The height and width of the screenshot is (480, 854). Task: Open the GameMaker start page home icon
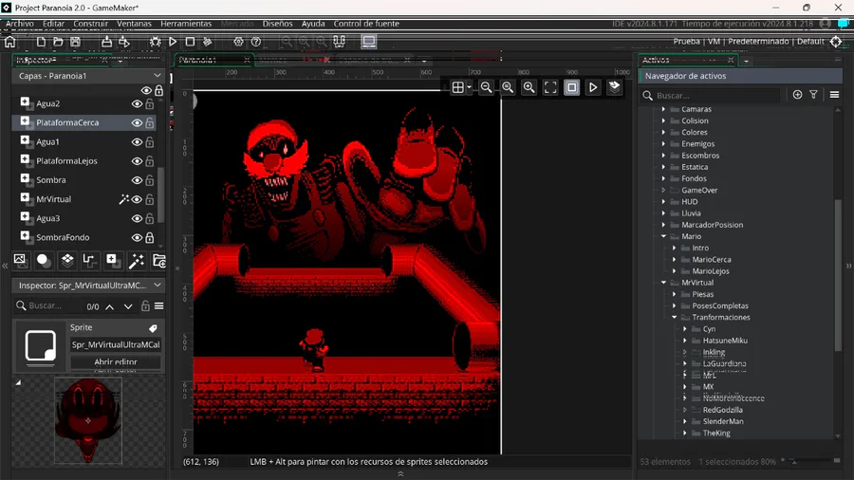coord(9,42)
